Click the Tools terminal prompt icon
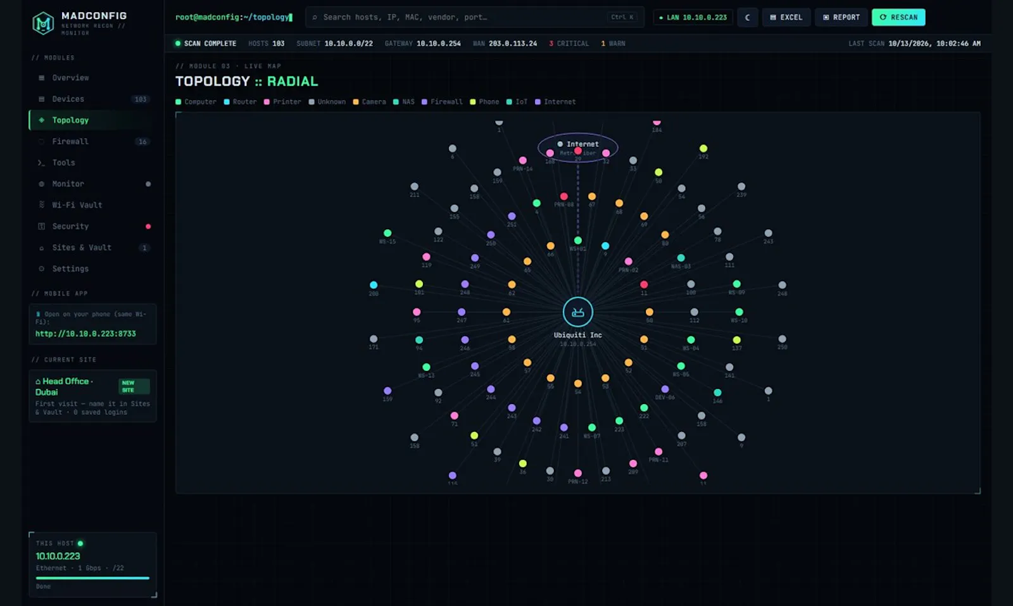The image size is (1013, 606). pyautogui.click(x=41, y=163)
